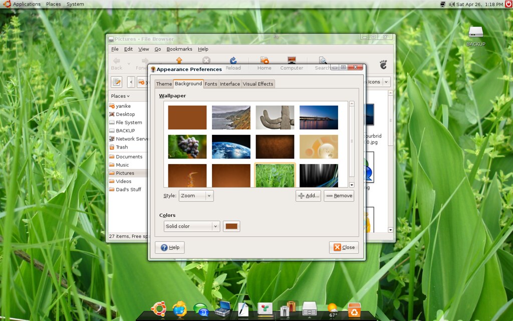Select the BACKUP drive icon on desktop
Screen dimensions: 513x321
(476, 32)
